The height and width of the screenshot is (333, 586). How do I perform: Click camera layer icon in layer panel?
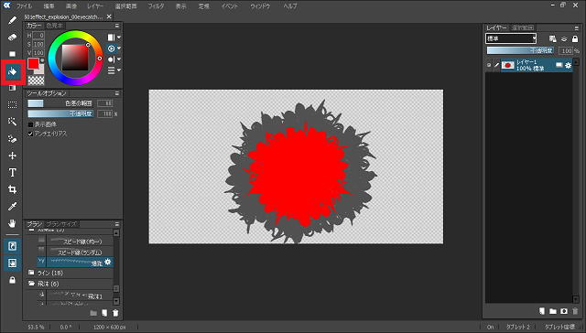click(x=564, y=311)
